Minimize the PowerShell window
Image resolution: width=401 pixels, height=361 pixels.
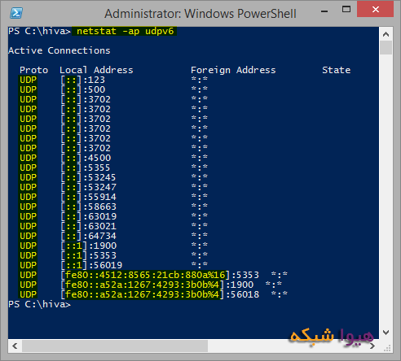324,11
